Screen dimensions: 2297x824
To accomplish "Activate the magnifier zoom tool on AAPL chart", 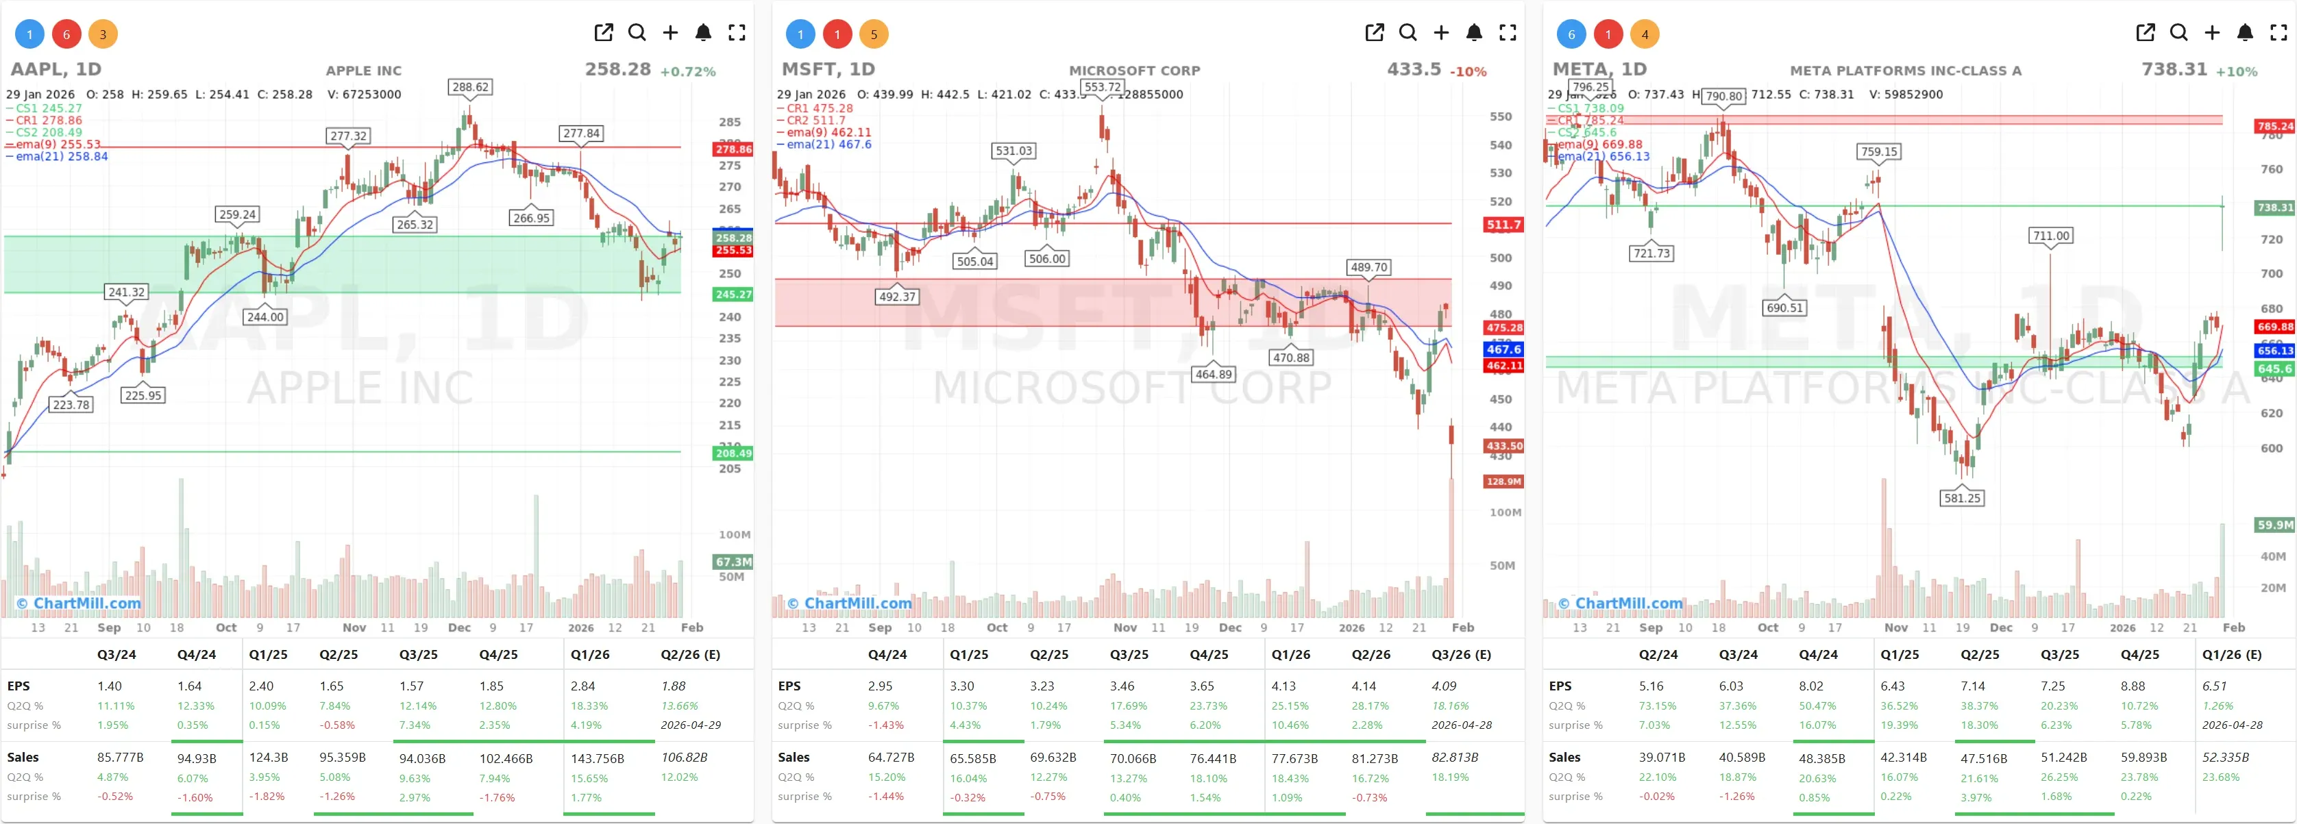I will click(637, 33).
